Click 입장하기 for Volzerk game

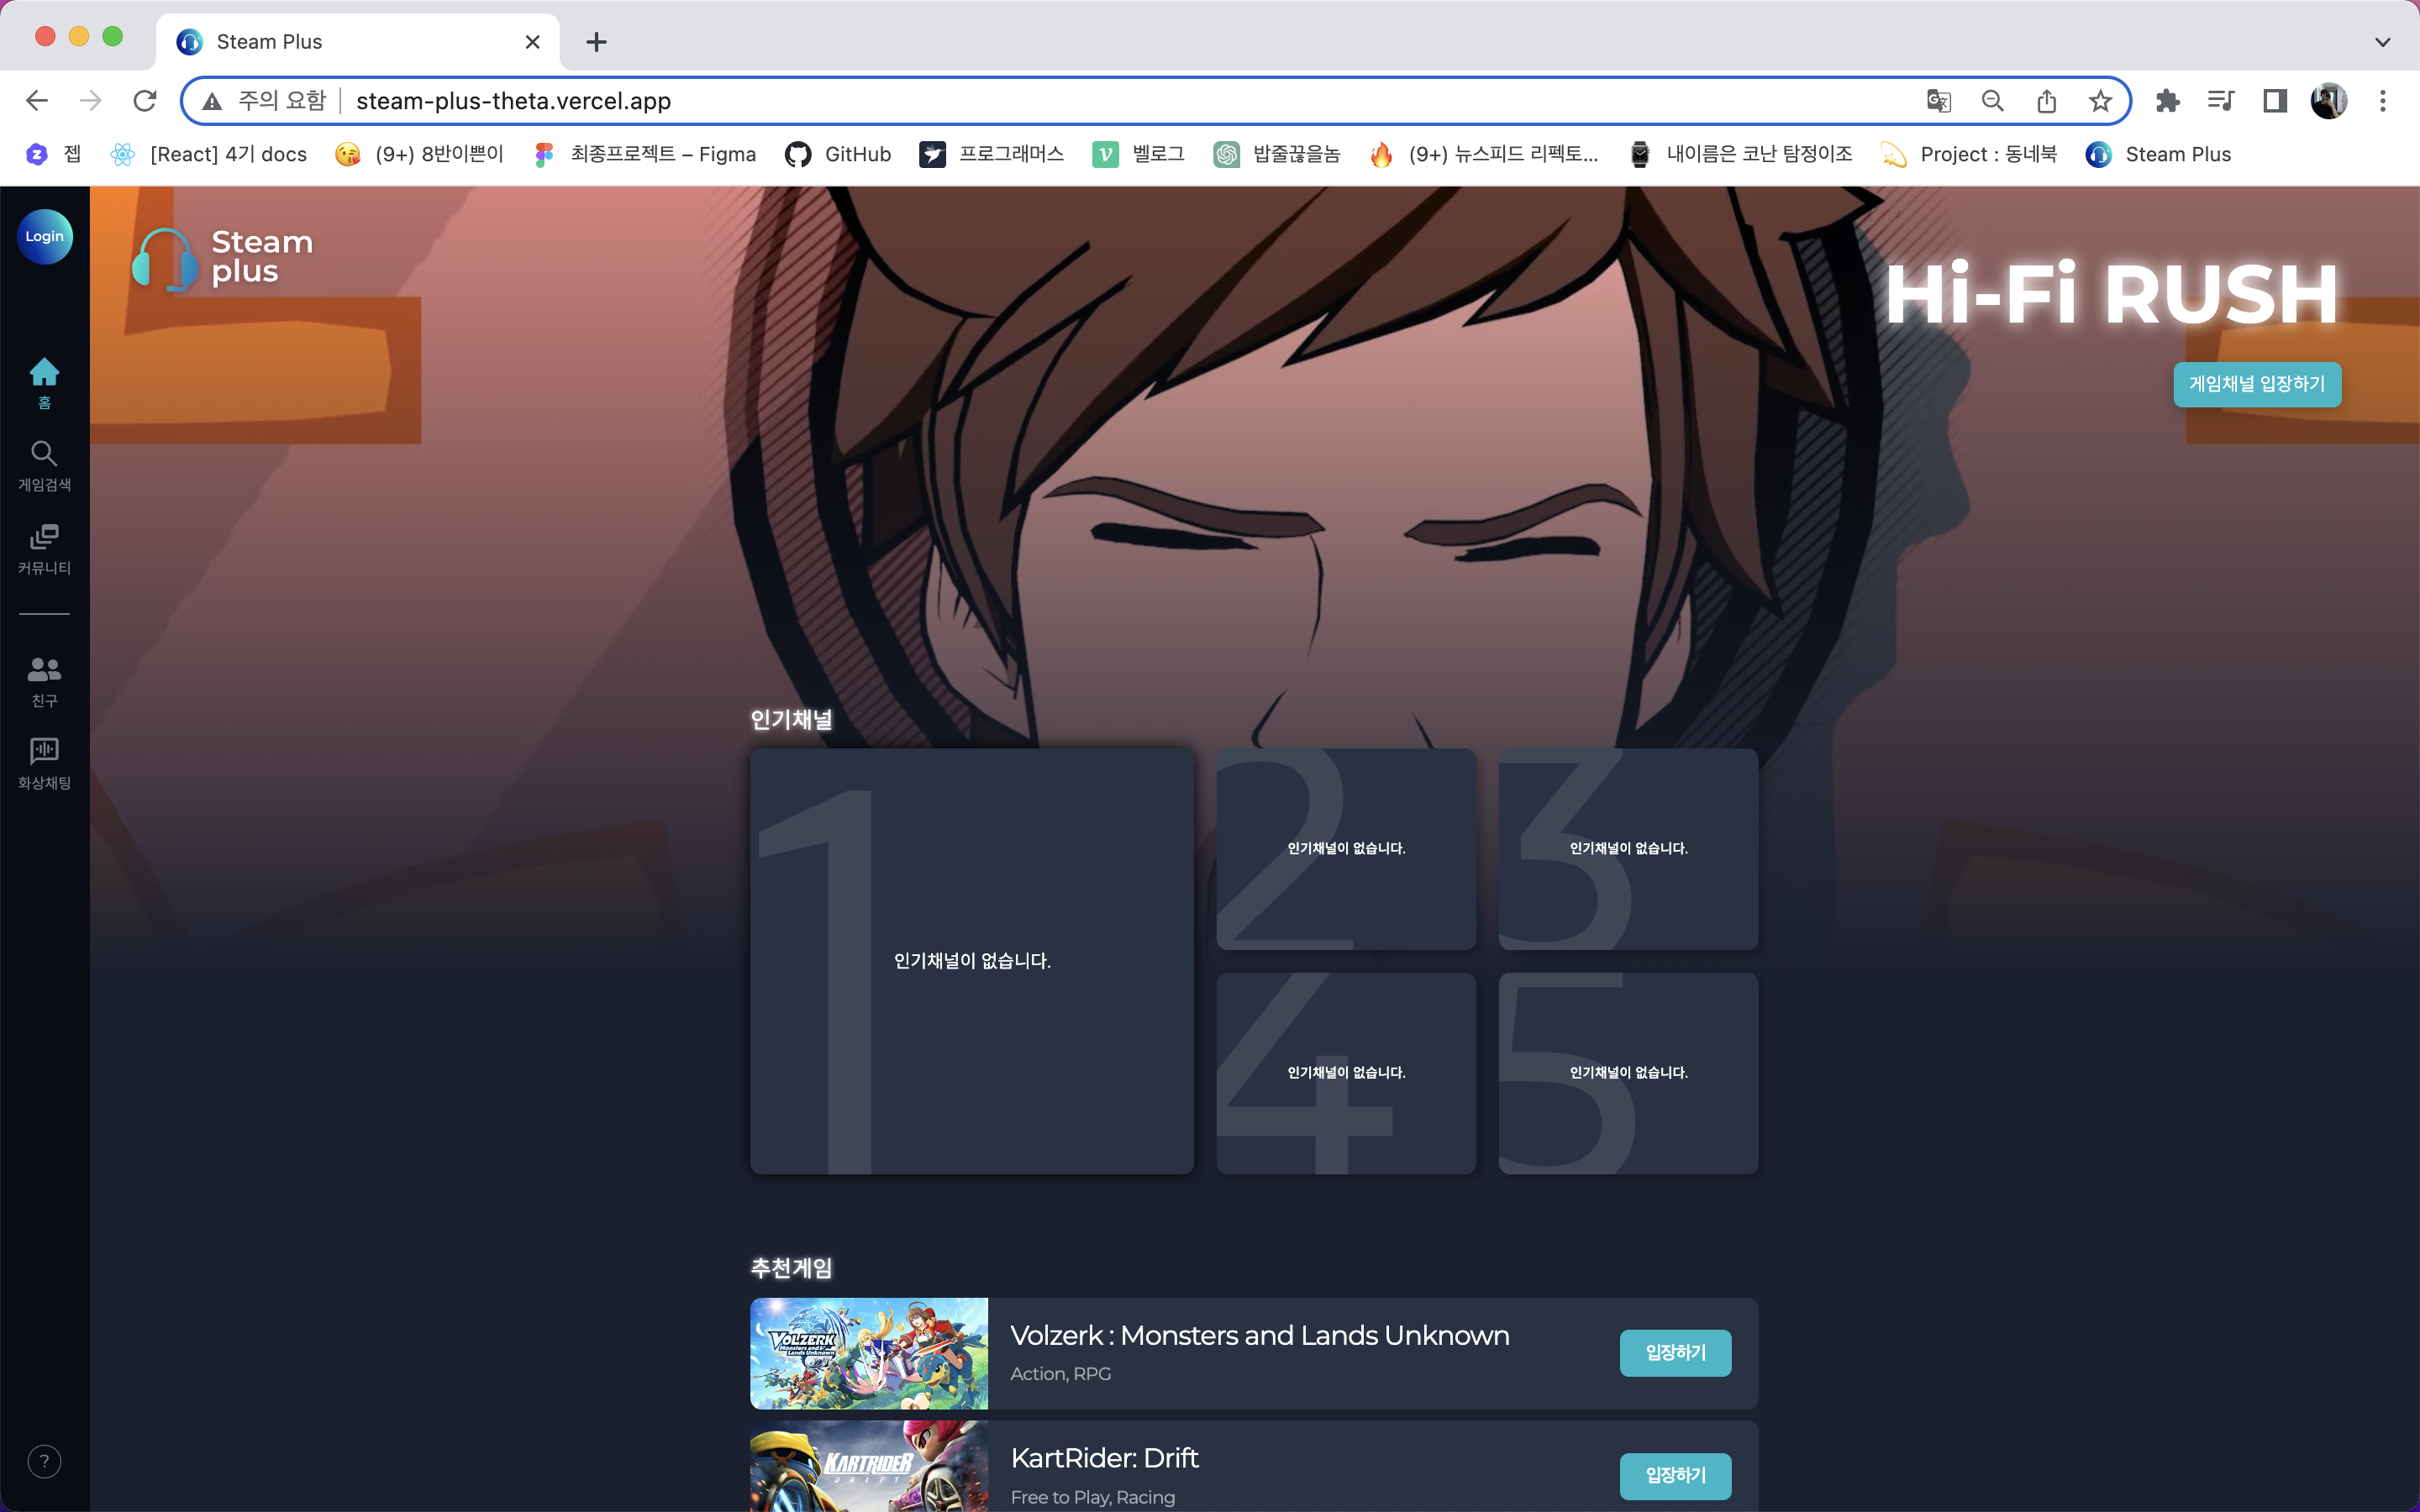(x=1675, y=1352)
